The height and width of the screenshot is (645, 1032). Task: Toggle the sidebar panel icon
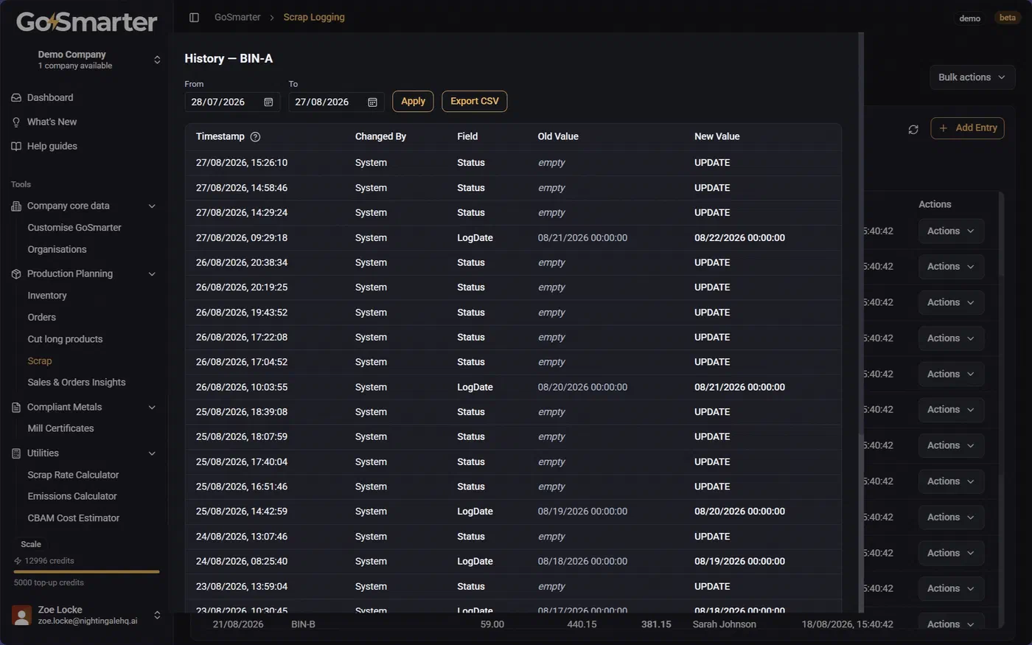194,17
